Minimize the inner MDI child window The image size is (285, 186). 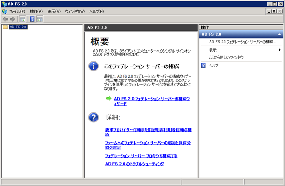269,12
